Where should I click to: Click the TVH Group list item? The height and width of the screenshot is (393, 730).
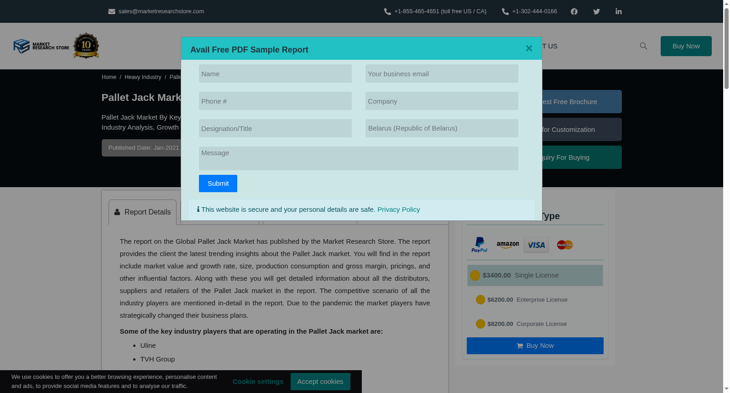157,359
